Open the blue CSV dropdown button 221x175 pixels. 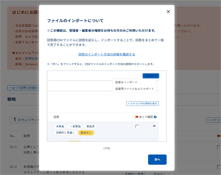click(151, 76)
